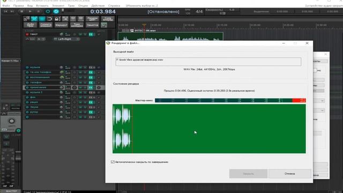Open the 'Справка' menu
This screenshot has width=343, height=193.
tap(114, 5)
